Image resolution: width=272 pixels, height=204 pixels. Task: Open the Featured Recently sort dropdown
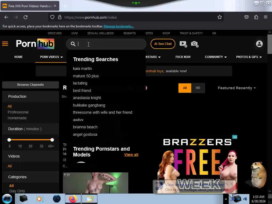[237, 88]
